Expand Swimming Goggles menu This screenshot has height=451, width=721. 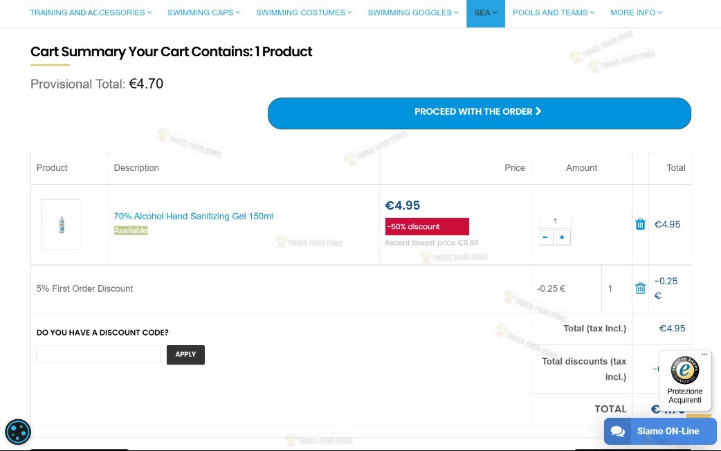tap(413, 13)
